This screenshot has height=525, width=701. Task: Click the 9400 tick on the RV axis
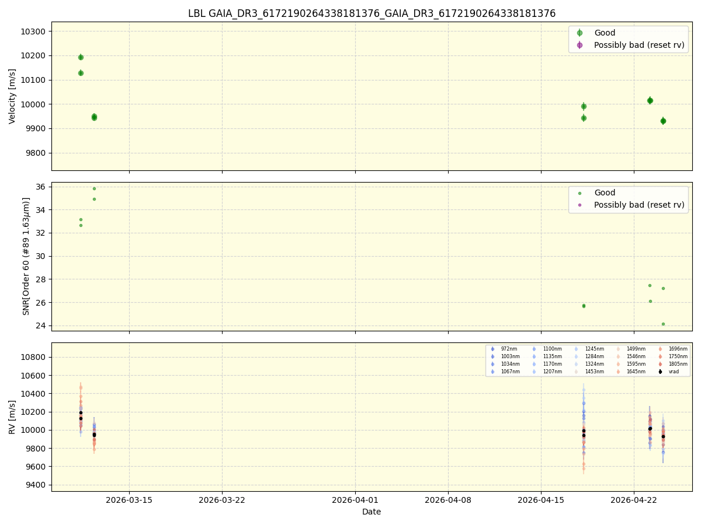coord(37,485)
